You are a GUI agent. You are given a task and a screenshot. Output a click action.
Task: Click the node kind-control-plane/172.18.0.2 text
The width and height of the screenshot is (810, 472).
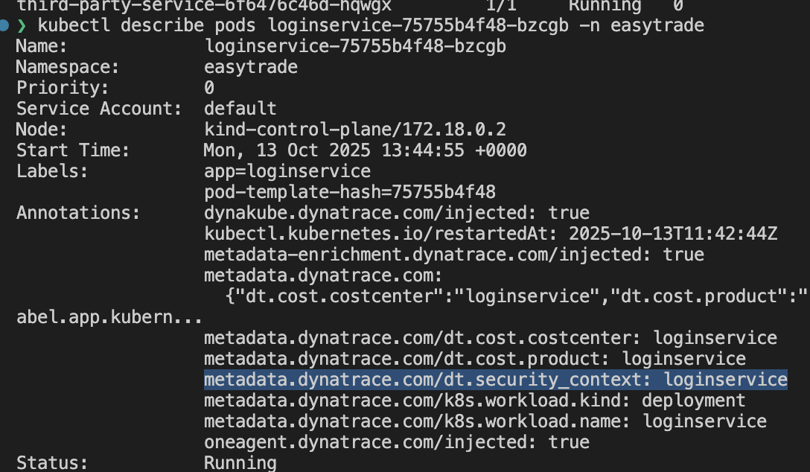click(x=355, y=130)
